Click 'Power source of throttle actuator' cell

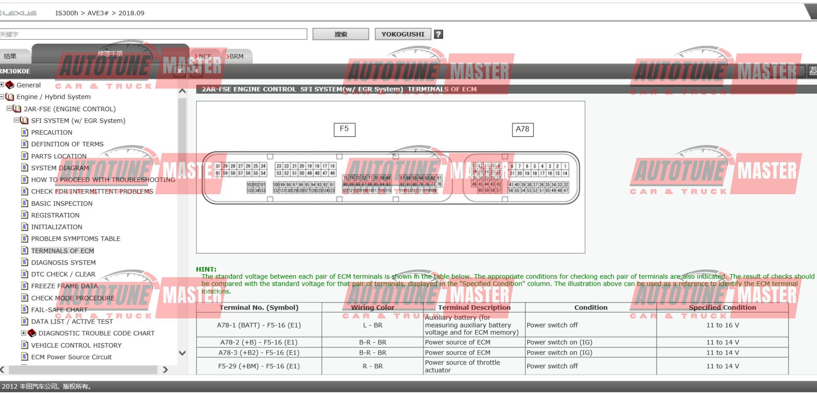coord(474,366)
